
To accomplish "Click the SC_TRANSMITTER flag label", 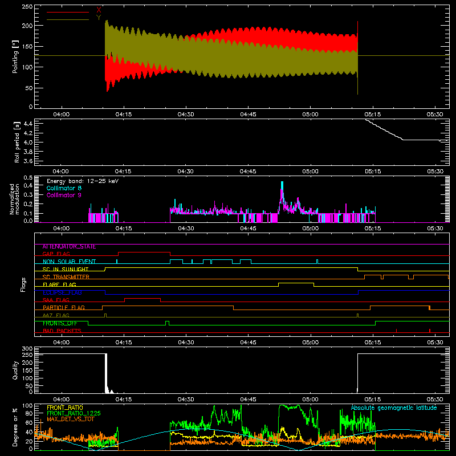I will point(66,277).
